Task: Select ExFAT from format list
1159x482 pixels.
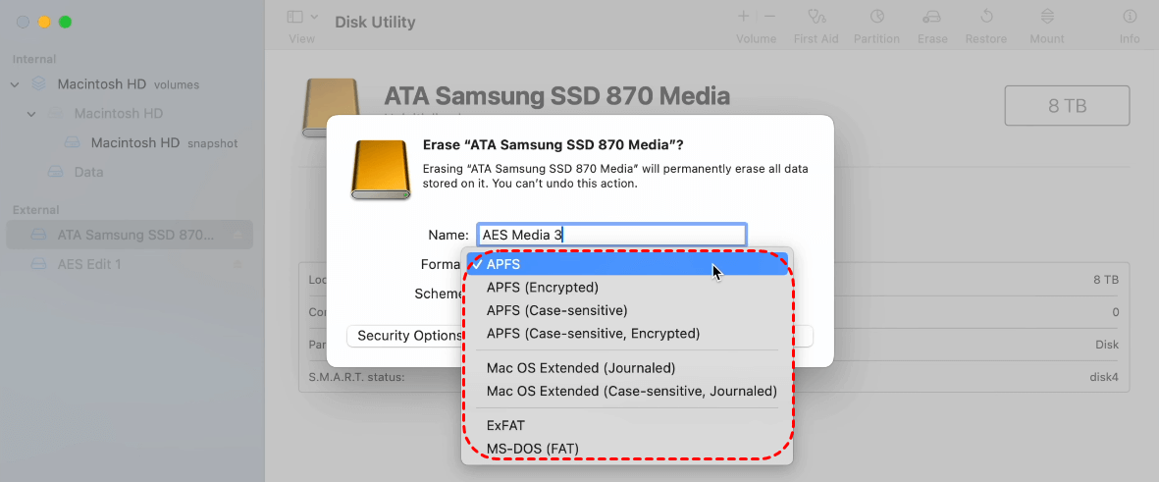Action: 507,427
